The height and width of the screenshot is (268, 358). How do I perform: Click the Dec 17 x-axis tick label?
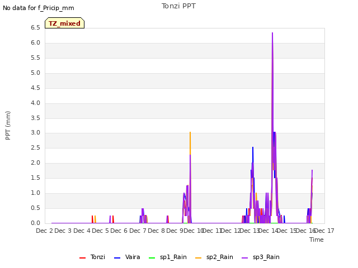(324, 231)
